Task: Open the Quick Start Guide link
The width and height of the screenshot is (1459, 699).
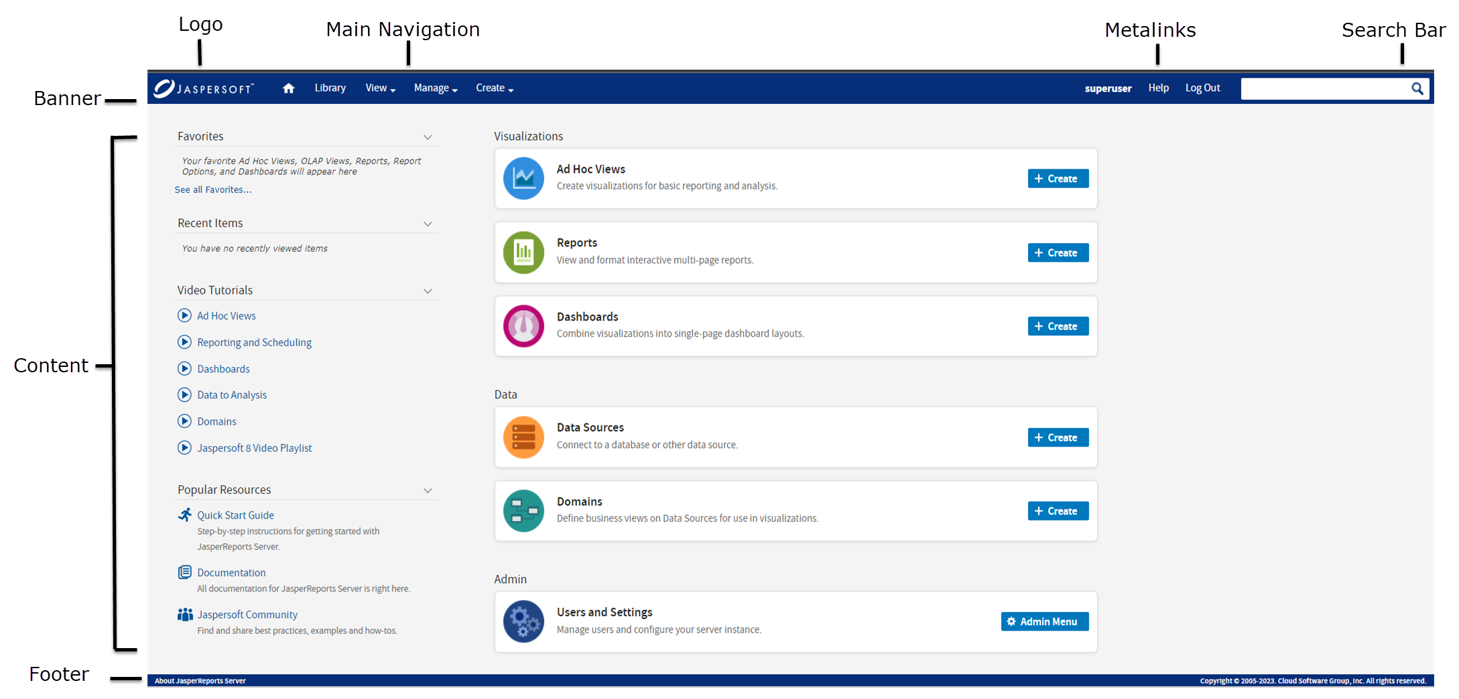Action: [x=235, y=515]
